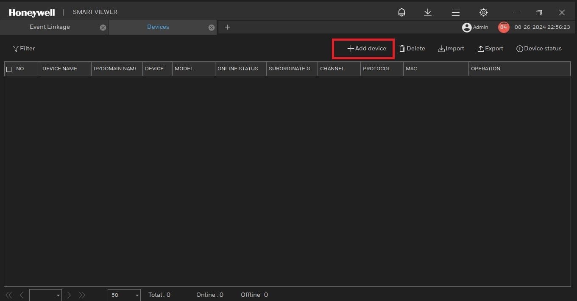Jump to the last page with double arrows
This screenshot has height=301, width=577.
click(x=82, y=295)
